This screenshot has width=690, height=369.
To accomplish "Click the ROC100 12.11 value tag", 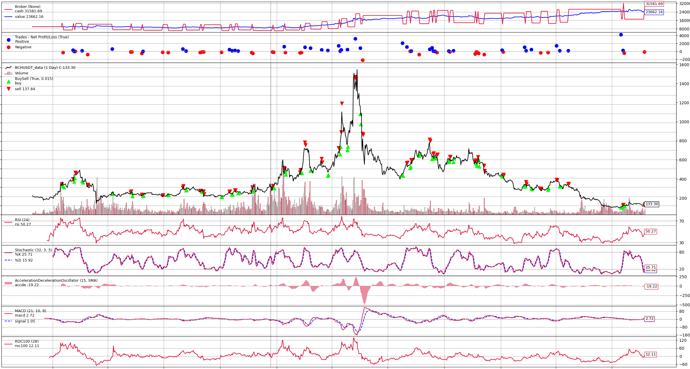I will [650, 354].
